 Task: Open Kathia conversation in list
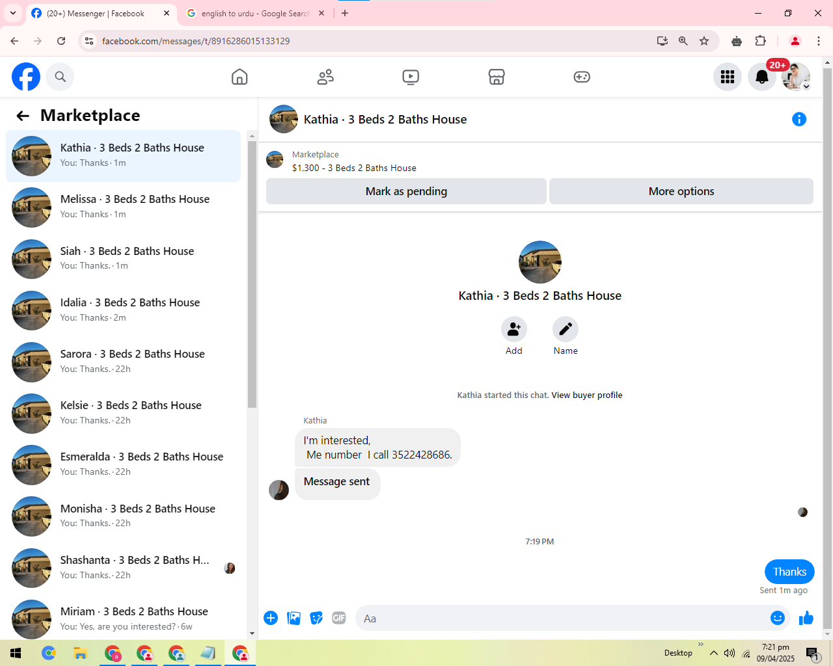[123, 156]
